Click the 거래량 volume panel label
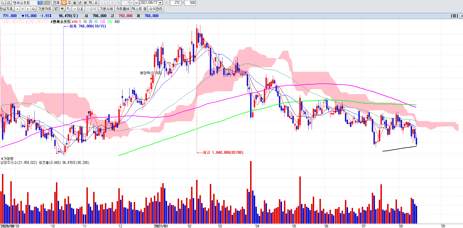 [x=8, y=159]
